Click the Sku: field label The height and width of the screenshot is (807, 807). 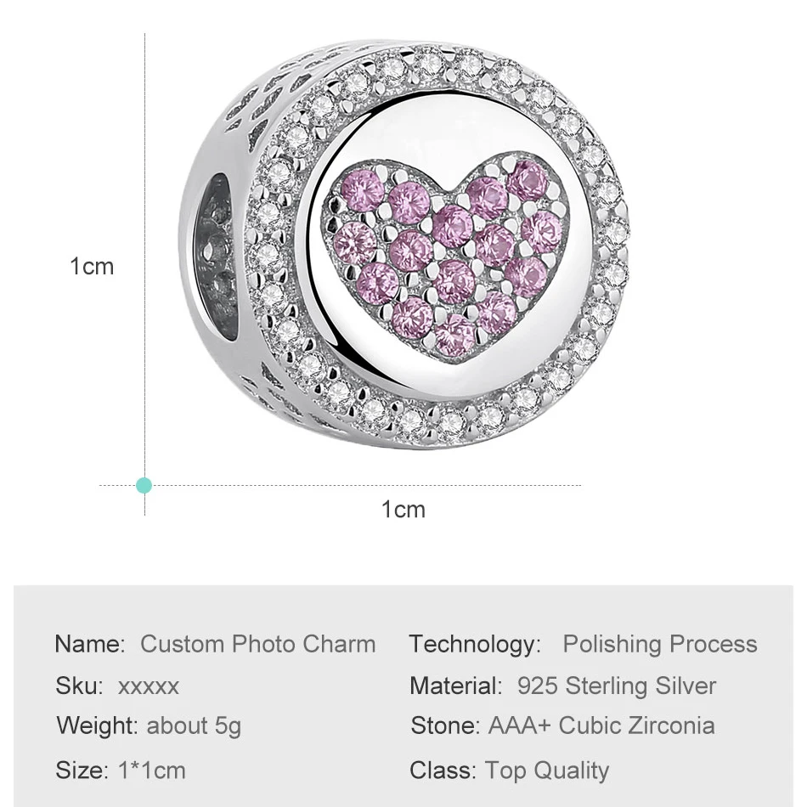[80, 686]
